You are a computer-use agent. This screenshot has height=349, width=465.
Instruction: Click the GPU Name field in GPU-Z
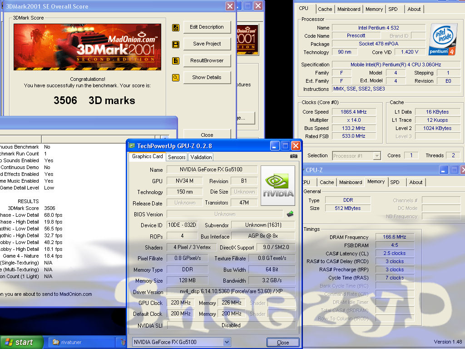[212, 170]
